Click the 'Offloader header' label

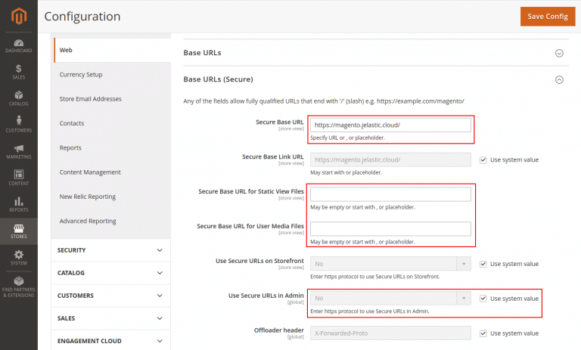click(279, 330)
